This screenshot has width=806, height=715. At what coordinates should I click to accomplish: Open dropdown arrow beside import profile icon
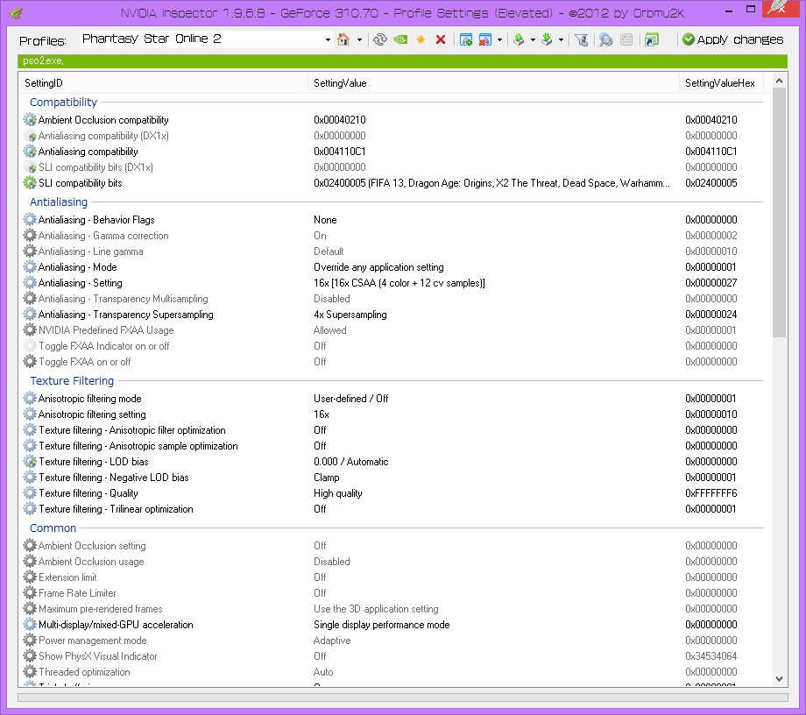(x=561, y=39)
